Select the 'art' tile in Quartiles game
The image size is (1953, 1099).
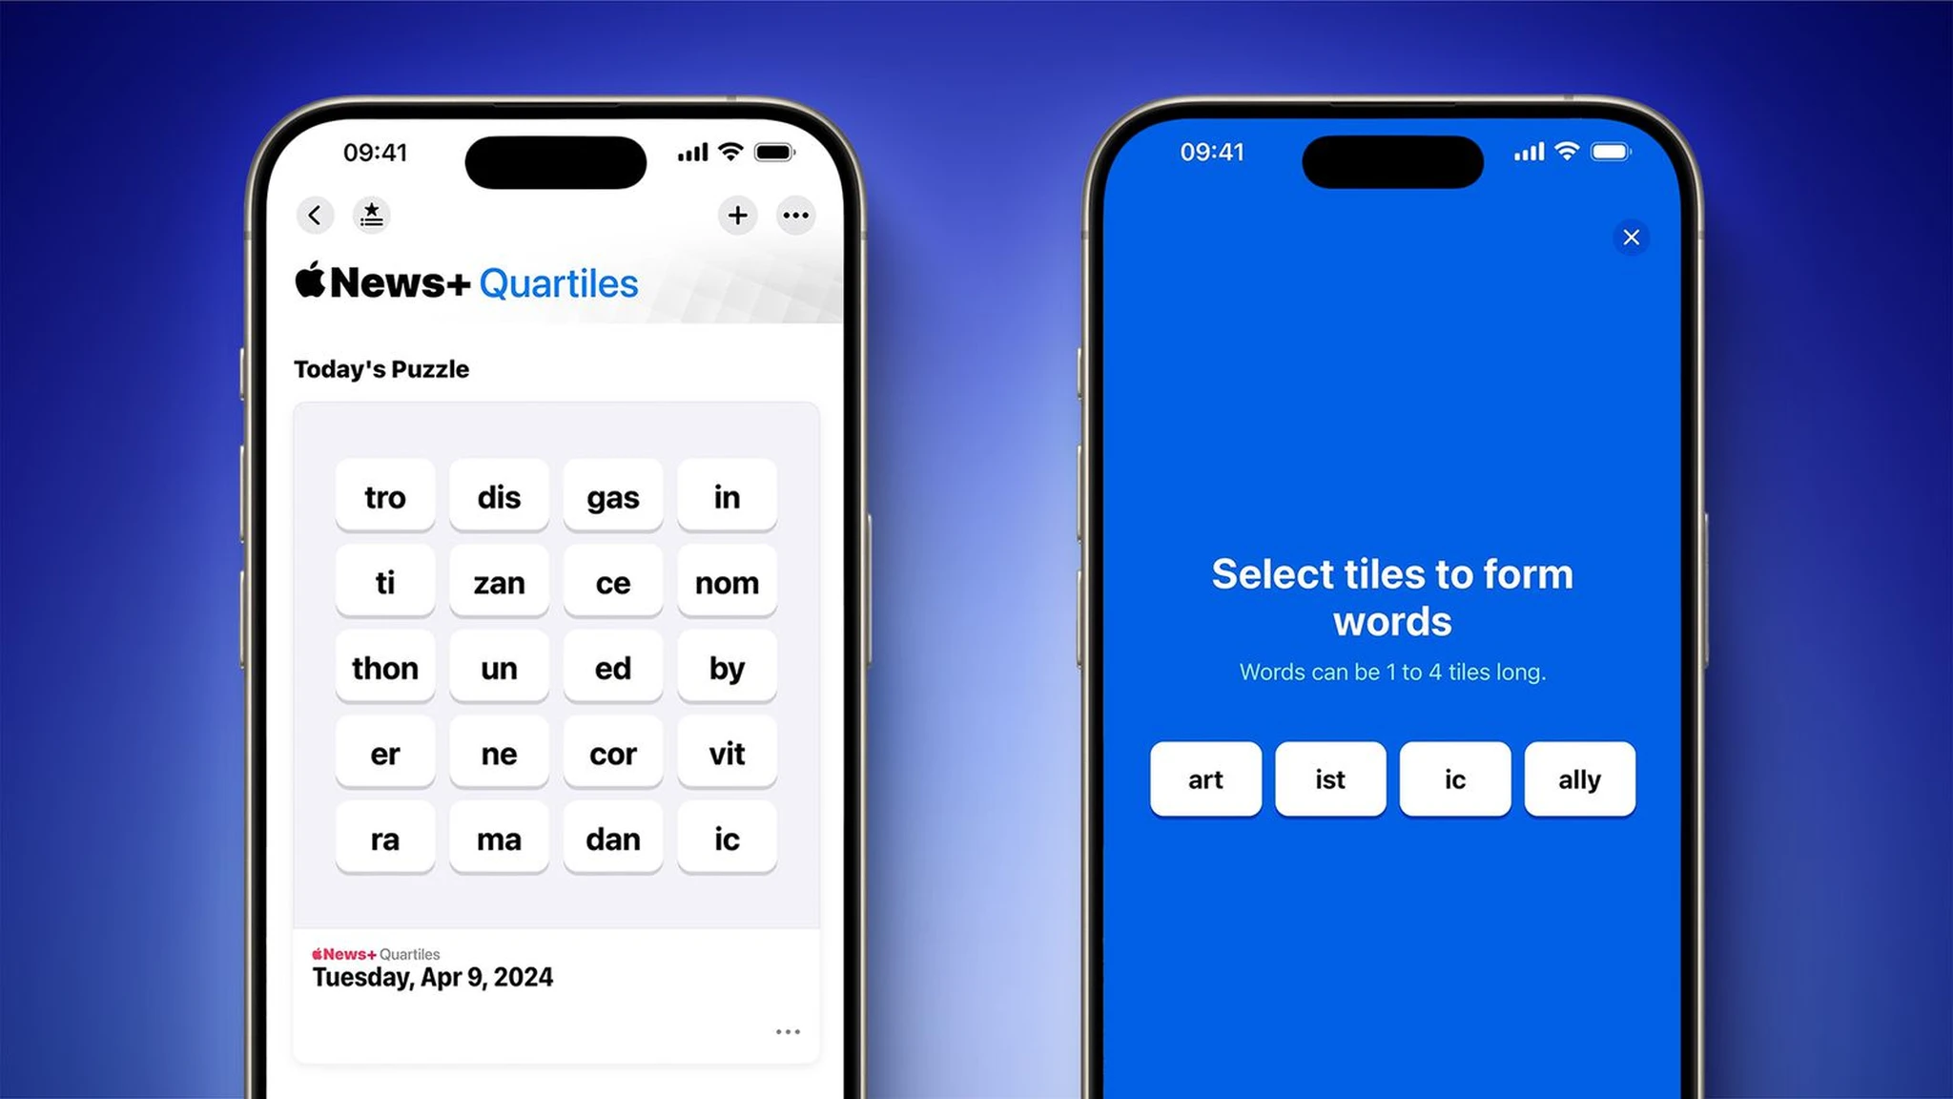pos(1203,778)
